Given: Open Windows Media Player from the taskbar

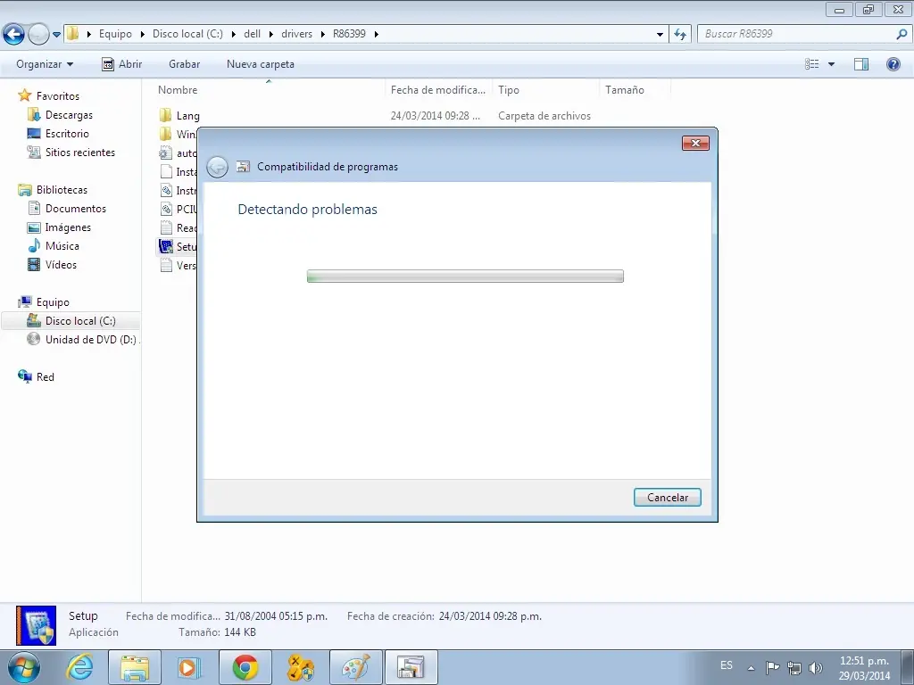Looking at the screenshot, I should click(x=189, y=667).
